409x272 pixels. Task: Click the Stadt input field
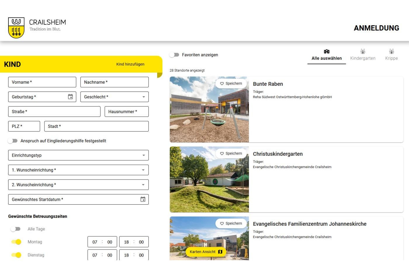click(x=96, y=126)
